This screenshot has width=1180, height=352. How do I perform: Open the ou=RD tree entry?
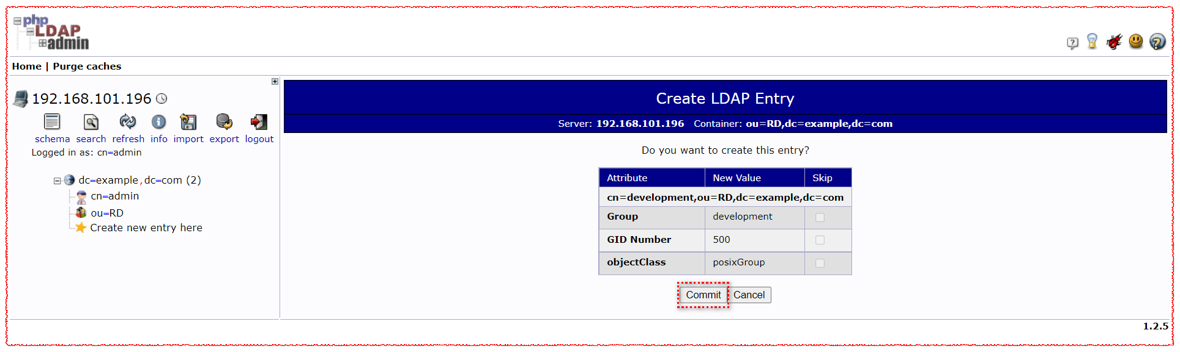[x=107, y=213]
